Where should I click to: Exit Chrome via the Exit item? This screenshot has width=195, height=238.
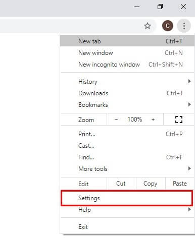pos(127,227)
